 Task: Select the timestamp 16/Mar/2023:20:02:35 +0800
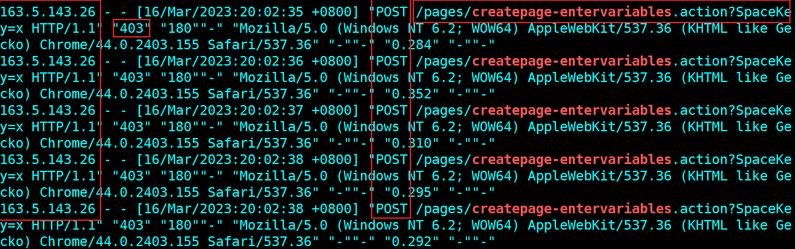pos(247,12)
